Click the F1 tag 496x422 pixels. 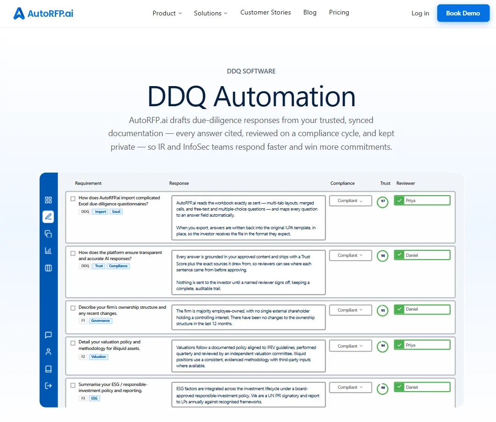[x=83, y=320]
